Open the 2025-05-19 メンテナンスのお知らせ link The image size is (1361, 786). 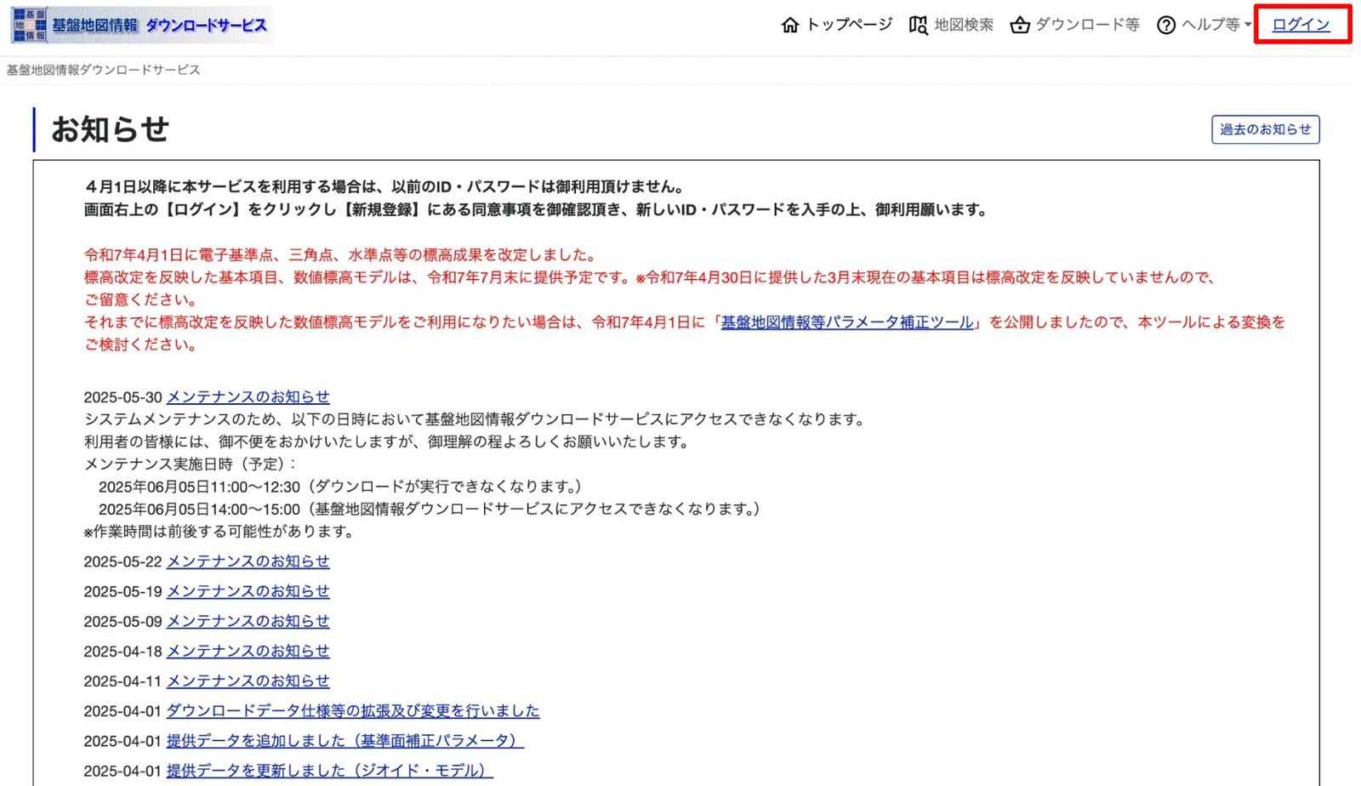point(248,591)
